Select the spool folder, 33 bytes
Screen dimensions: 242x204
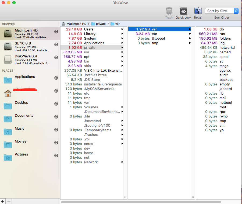tap(219, 57)
